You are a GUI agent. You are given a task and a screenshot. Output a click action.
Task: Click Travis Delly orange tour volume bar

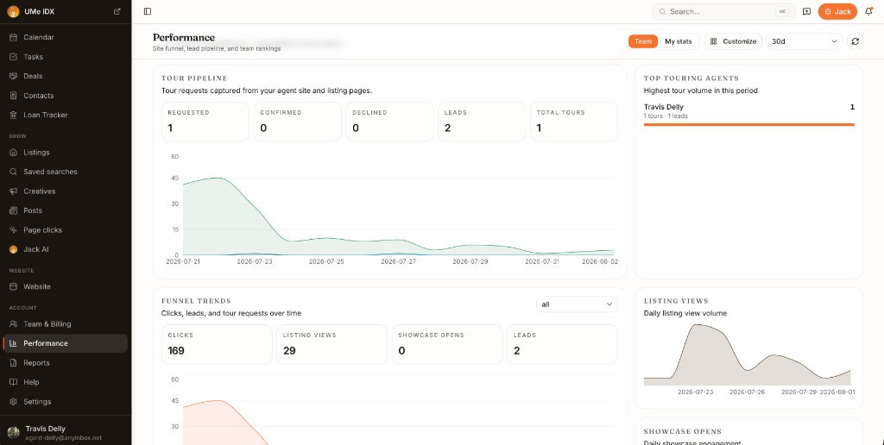pyautogui.click(x=748, y=124)
